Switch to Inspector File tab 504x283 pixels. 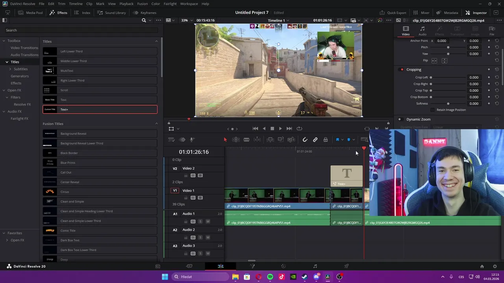492,31
